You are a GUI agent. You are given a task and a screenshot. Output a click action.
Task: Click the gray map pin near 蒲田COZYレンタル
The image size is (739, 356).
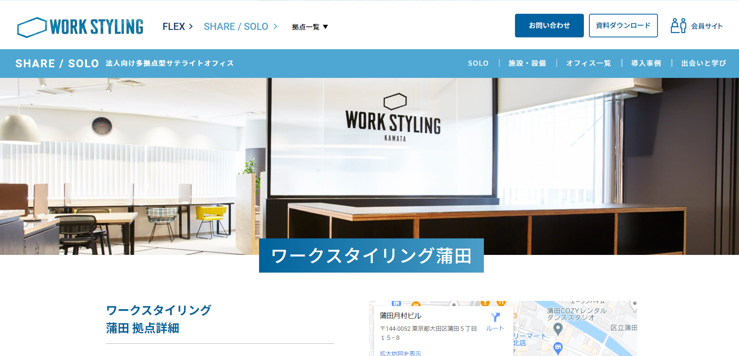pyautogui.click(x=557, y=328)
